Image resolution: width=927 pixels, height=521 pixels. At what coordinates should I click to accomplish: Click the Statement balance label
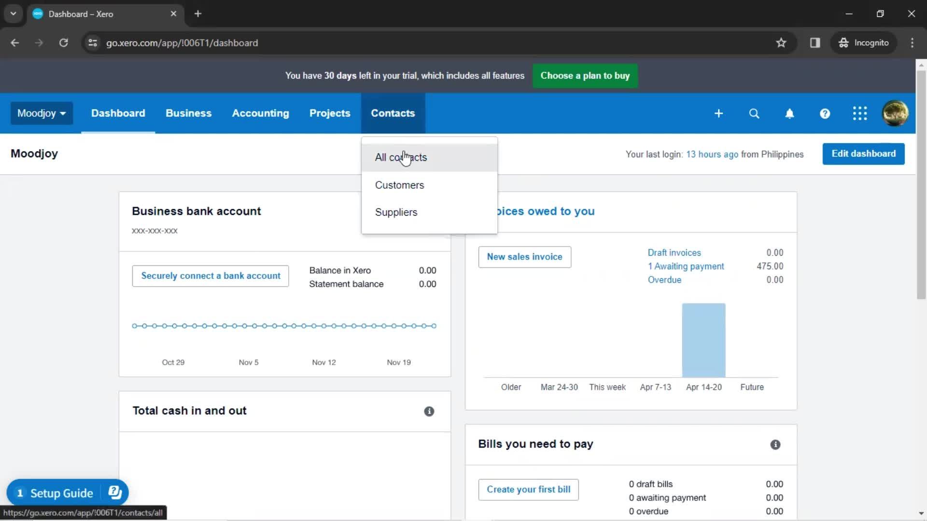[x=346, y=284]
